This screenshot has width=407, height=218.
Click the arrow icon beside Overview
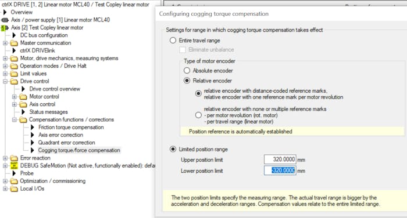(5, 12)
